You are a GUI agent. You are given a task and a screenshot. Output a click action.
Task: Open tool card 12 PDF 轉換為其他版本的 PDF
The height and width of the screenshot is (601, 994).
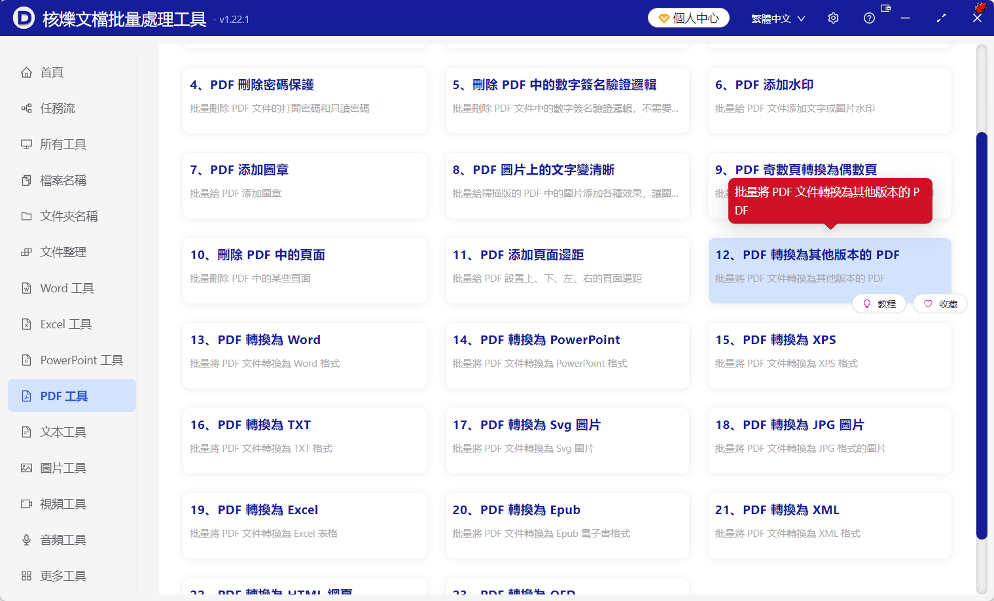830,271
